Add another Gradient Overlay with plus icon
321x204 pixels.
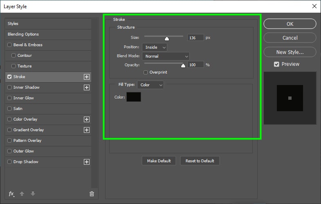(x=87, y=130)
